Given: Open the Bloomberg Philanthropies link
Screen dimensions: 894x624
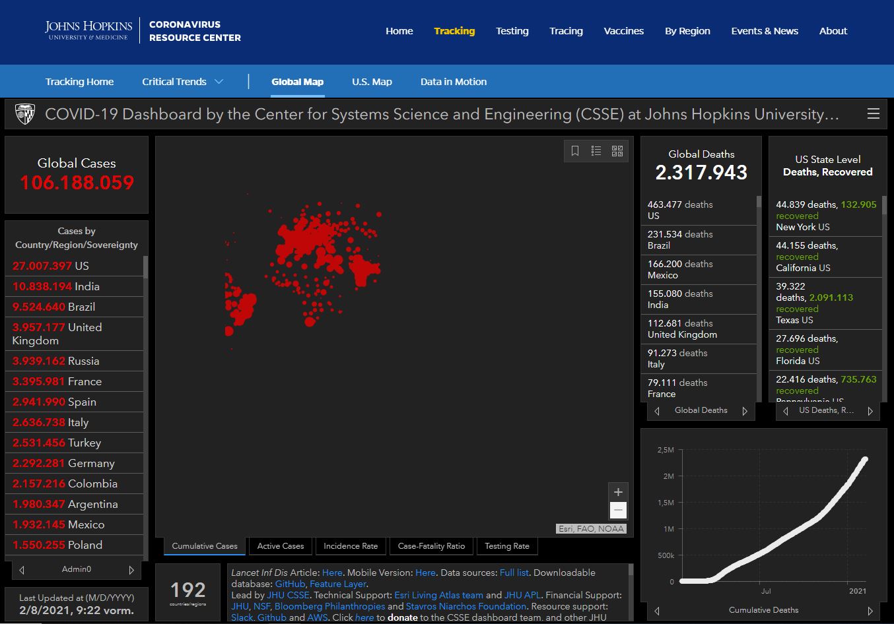Looking at the screenshot, I should [329, 606].
